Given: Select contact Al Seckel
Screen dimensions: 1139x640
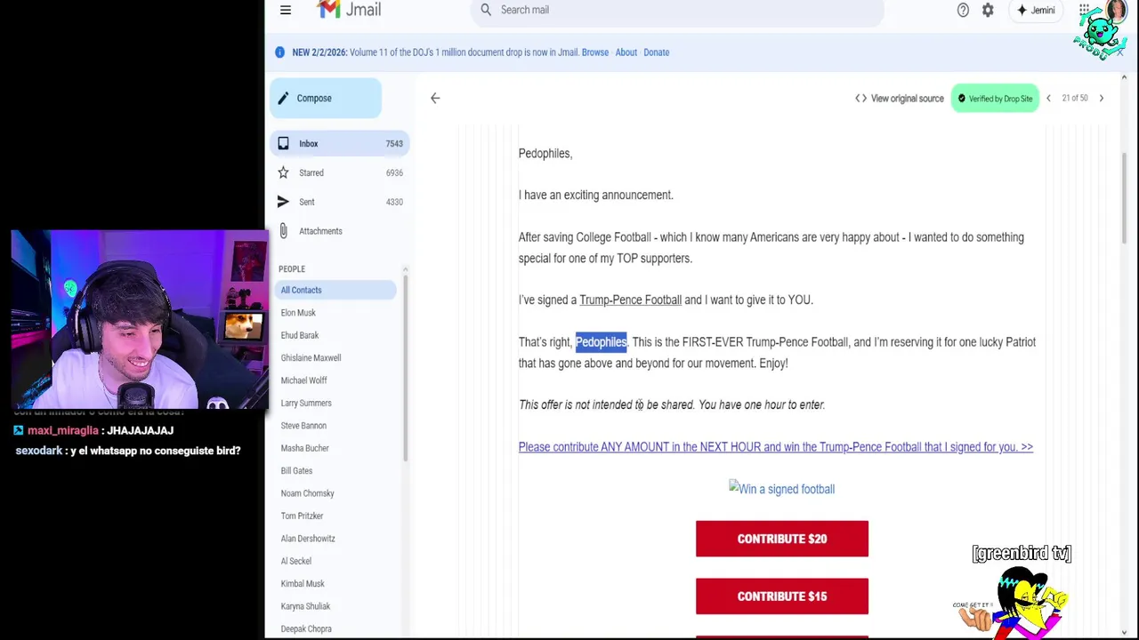Looking at the screenshot, I should pos(295,561).
